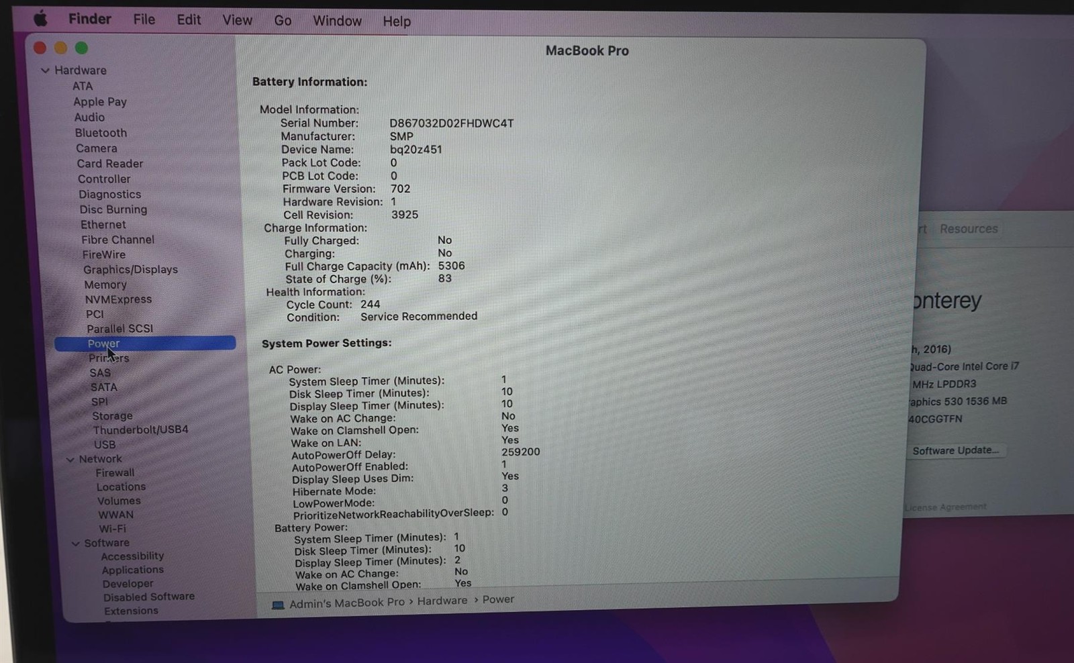Select SAS in the sidebar
Viewport: 1074px width, 663px height.
coord(100,373)
